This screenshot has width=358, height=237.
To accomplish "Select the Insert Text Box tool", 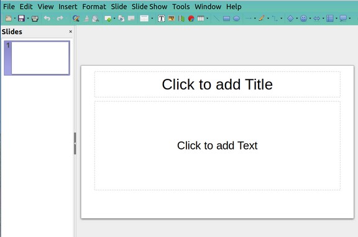I will pyautogui.click(x=161, y=19).
